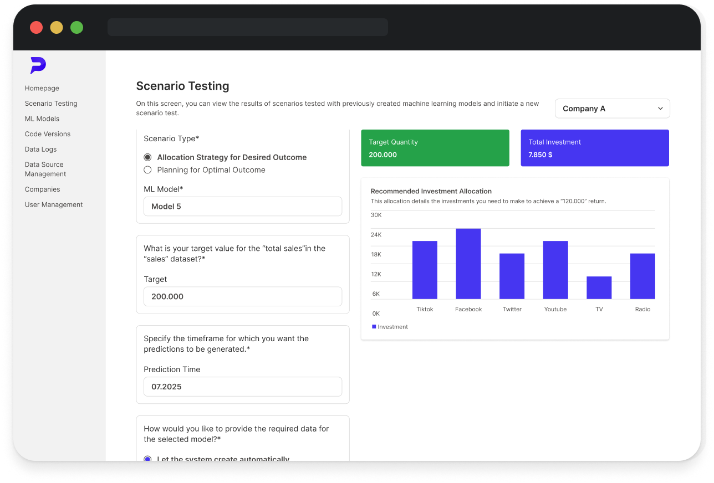Choose Let the system create automatically
This screenshot has height=483, width=714.
(x=147, y=459)
